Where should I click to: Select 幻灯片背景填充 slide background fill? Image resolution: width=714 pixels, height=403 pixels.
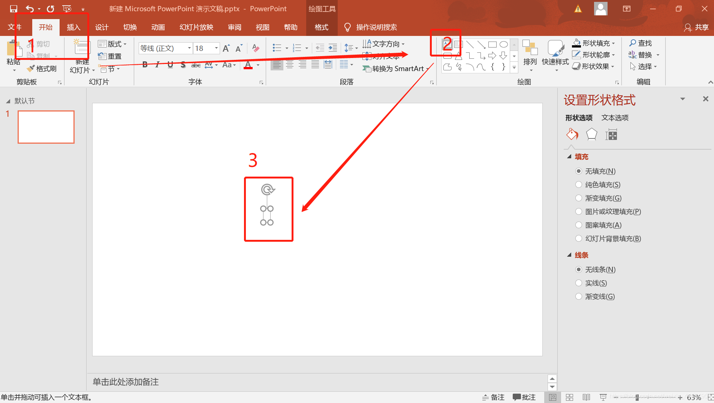coord(579,238)
